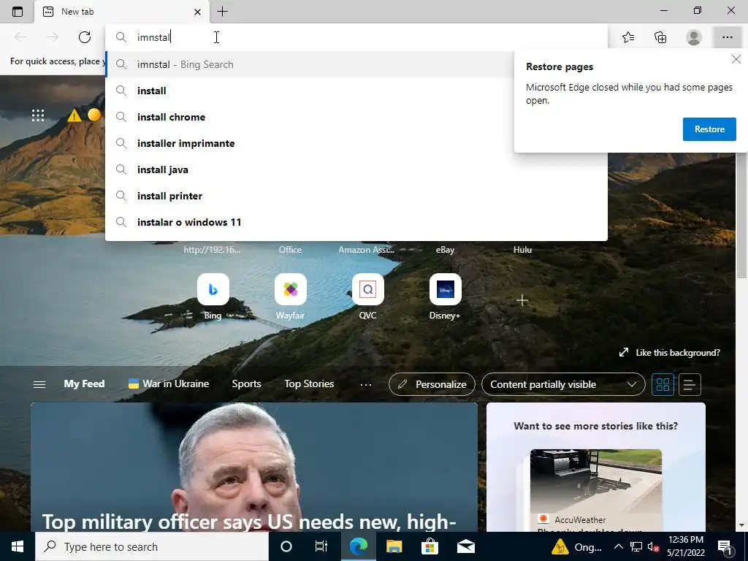Select the Sports feed tab
This screenshot has width=748, height=561.
[x=246, y=383]
